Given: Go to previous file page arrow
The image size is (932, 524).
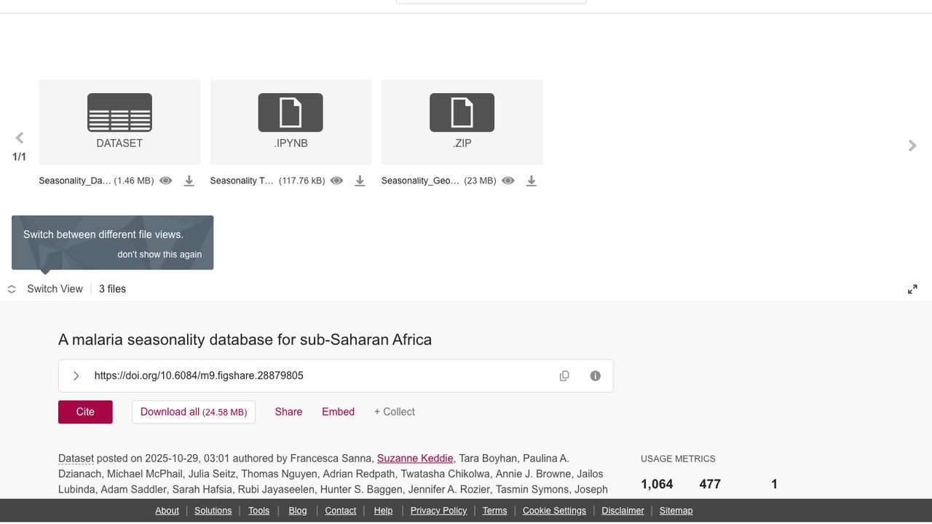Looking at the screenshot, I should tap(20, 138).
